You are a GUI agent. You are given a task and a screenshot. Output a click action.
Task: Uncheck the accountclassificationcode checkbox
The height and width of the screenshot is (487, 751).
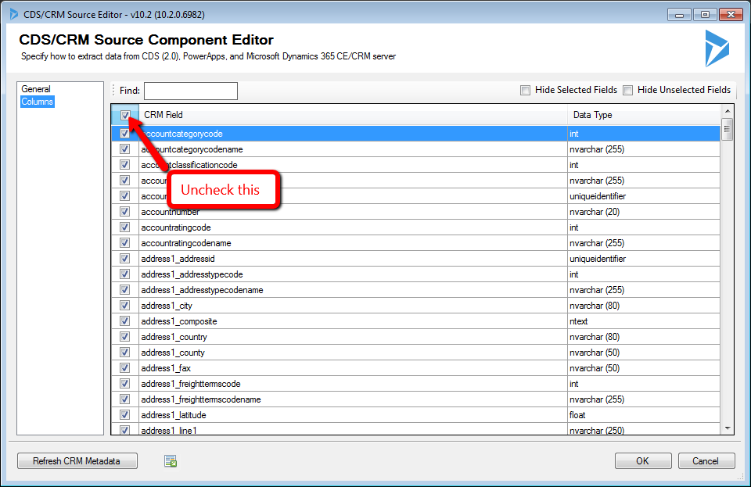coord(125,165)
